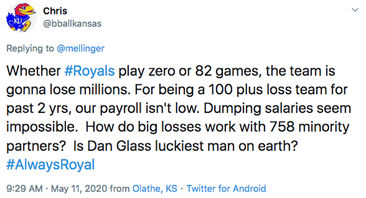Screen dimensions: 366x198
Task: Click the number 758 in the tweet
Action: click(x=281, y=127)
